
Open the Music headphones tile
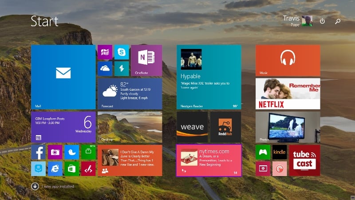[288, 60]
